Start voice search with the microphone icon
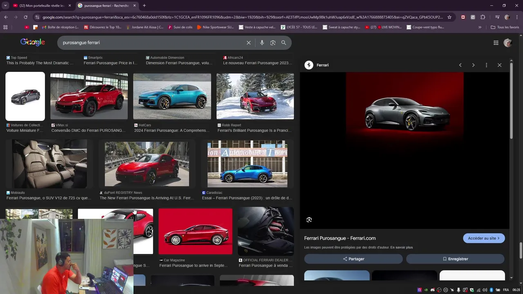This screenshot has height=294, width=523. tap(262, 42)
